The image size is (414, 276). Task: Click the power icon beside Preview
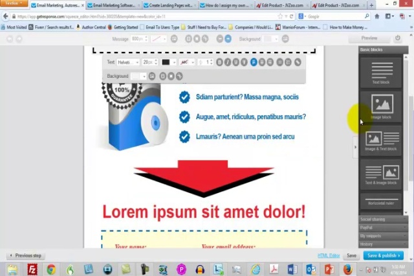[x=398, y=38]
